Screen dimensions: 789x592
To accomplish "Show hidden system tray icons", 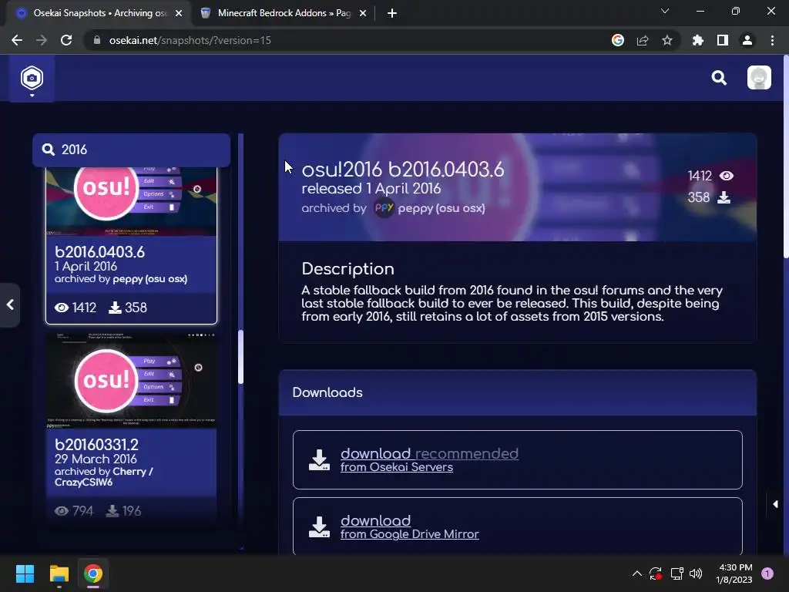I will point(637,573).
